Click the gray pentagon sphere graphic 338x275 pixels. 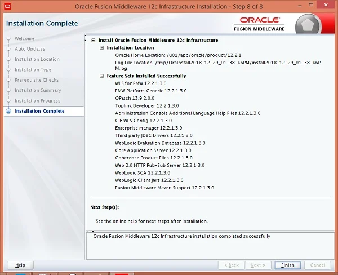pyautogui.click(x=308, y=25)
